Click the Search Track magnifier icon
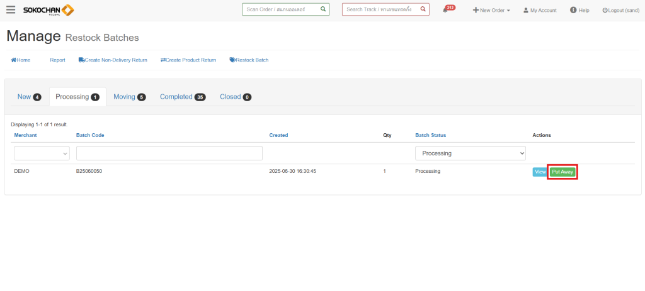This screenshot has height=291, width=645. pos(423,9)
